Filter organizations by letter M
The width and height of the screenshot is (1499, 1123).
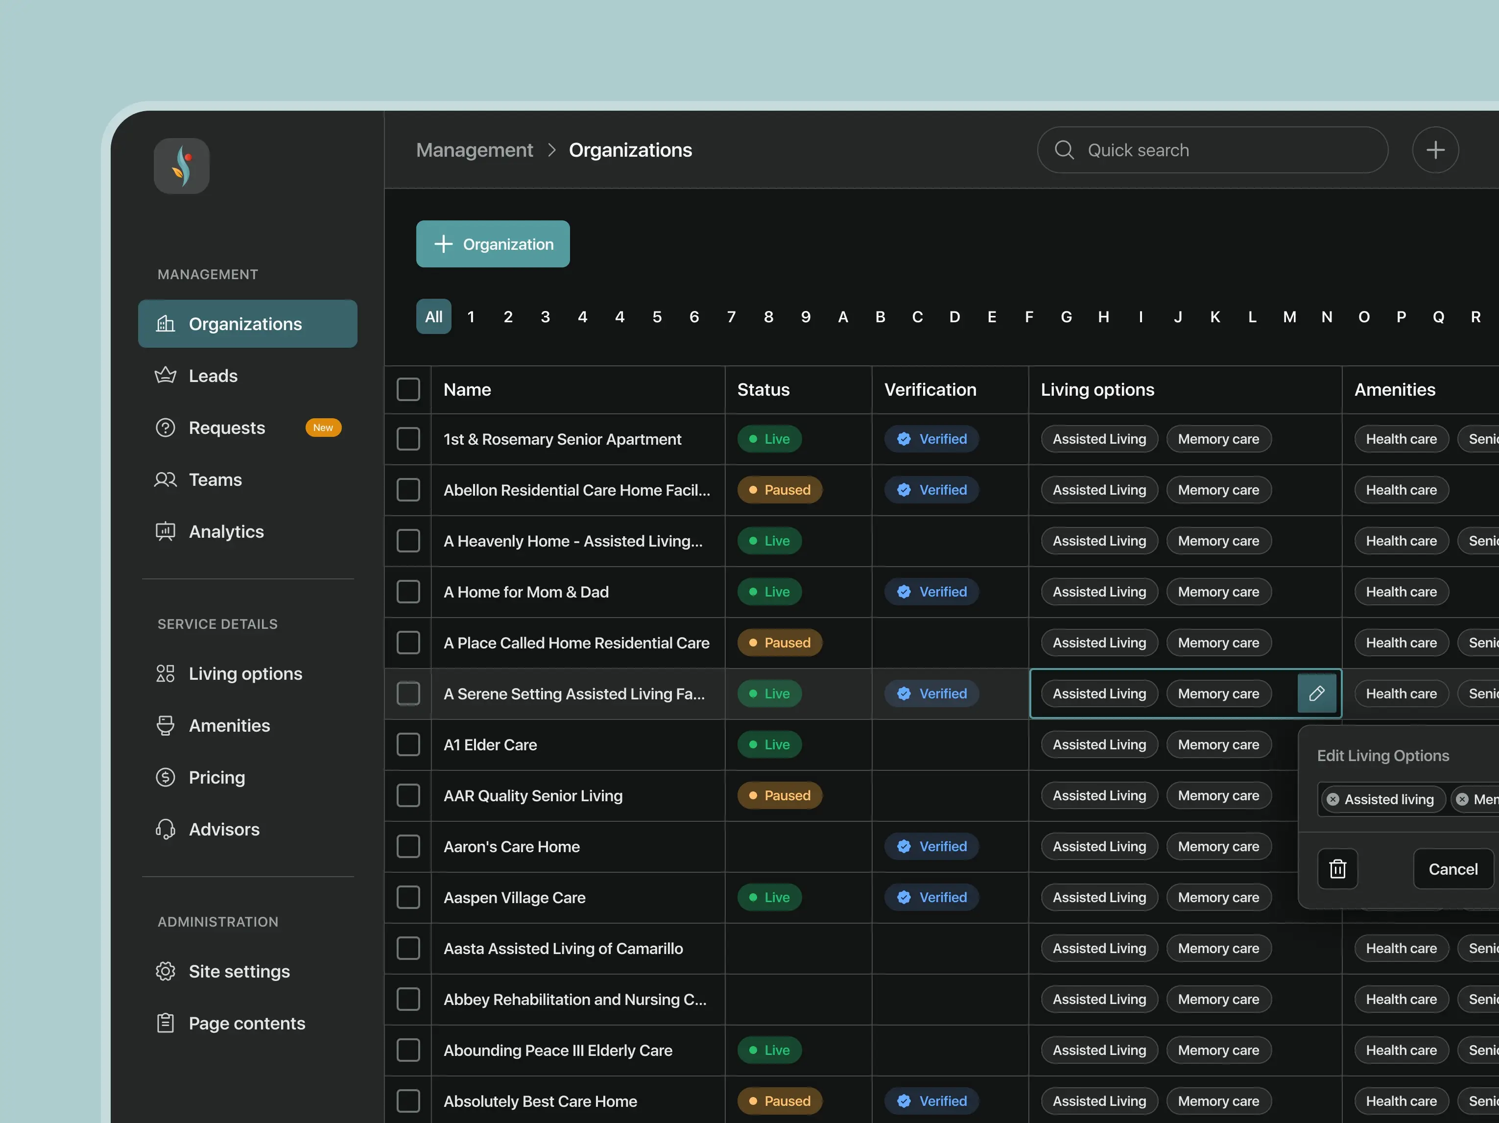tap(1289, 316)
